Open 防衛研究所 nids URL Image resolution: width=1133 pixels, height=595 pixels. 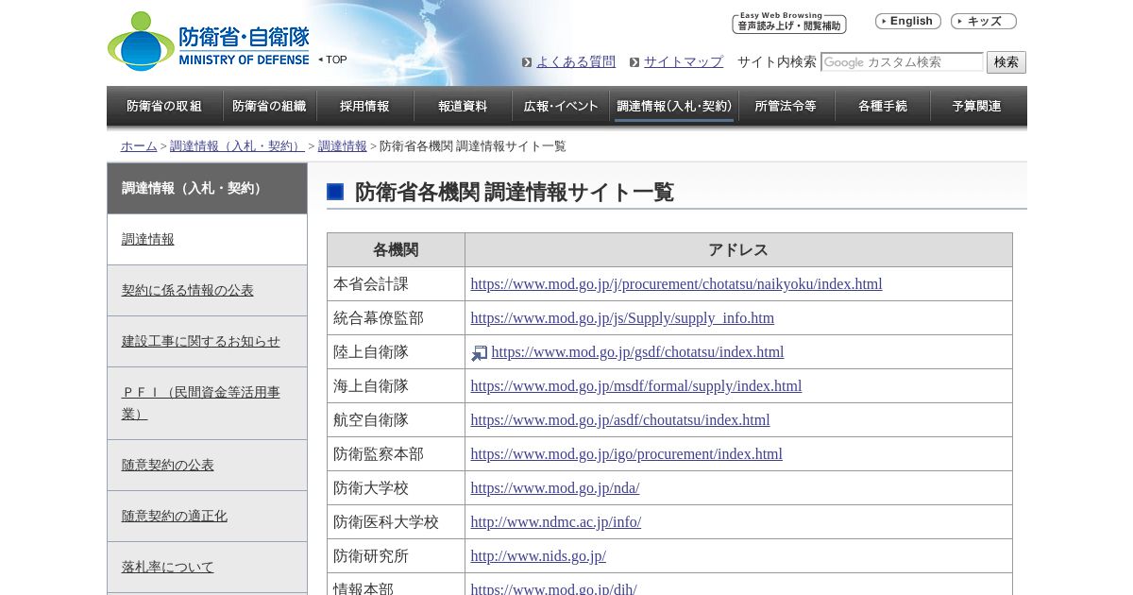538,556
